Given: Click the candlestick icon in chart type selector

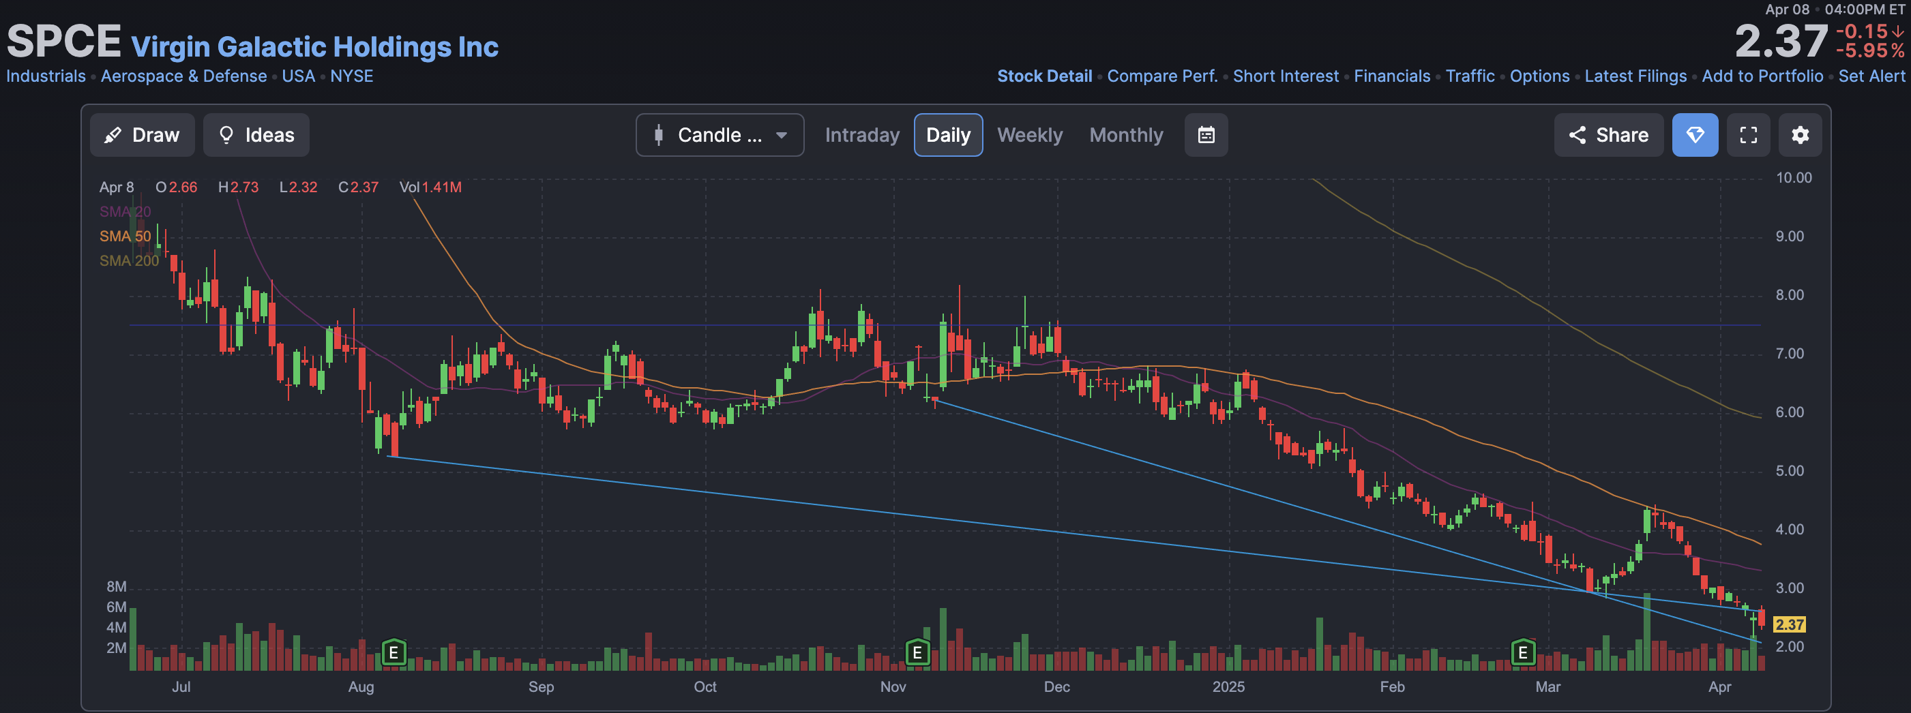Looking at the screenshot, I should click(658, 135).
